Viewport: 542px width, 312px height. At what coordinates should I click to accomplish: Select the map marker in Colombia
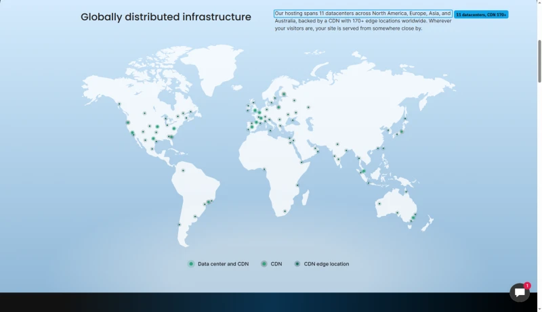coord(183,171)
